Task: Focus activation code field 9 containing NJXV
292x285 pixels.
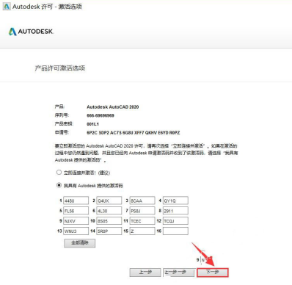Action: (x=76, y=221)
